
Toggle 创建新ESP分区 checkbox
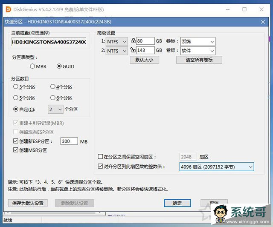point(16,141)
